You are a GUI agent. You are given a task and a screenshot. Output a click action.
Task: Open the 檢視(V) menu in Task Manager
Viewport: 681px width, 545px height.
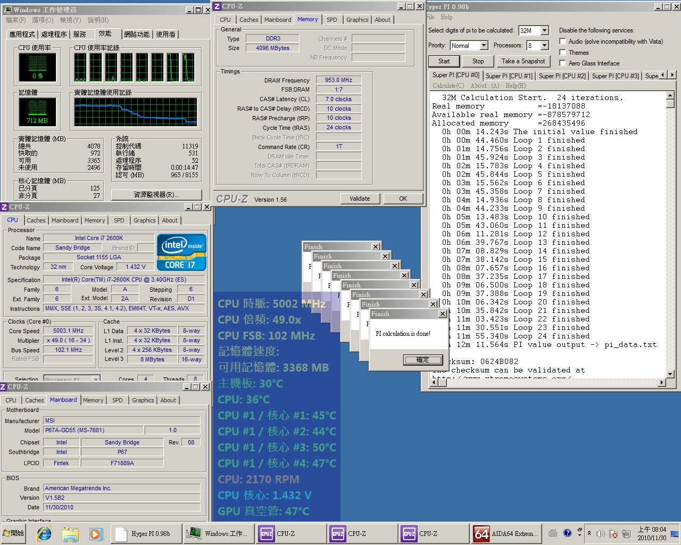point(70,20)
